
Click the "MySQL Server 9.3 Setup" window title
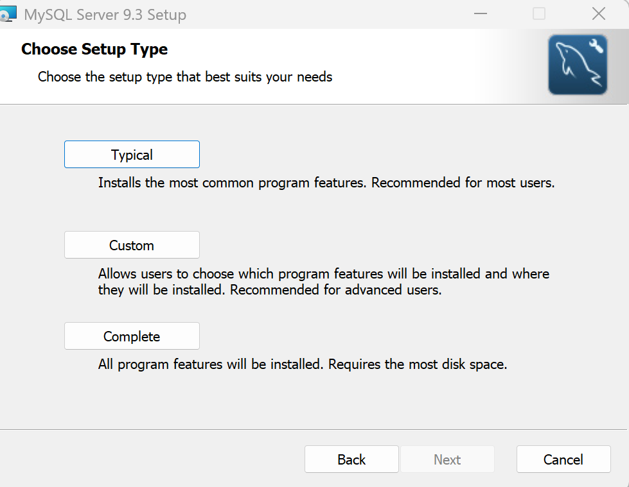(x=105, y=14)
